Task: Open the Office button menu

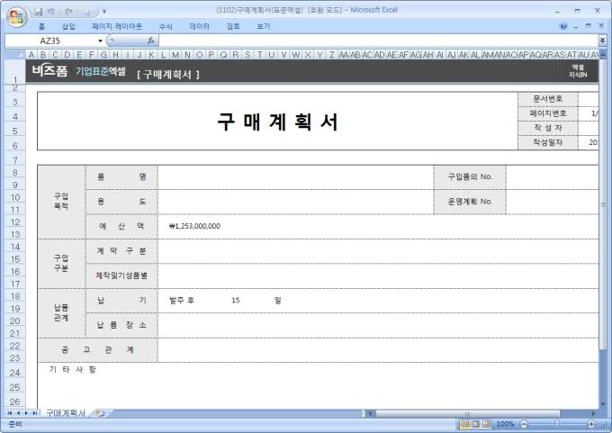Action: tap(15, 16)
